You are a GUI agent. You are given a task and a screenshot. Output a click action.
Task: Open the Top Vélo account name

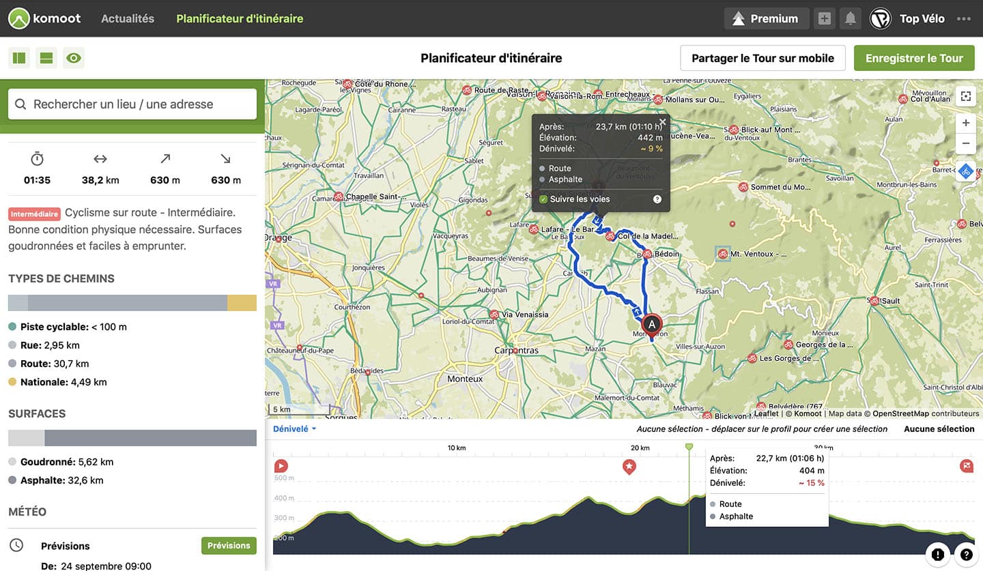coord(922,18)
